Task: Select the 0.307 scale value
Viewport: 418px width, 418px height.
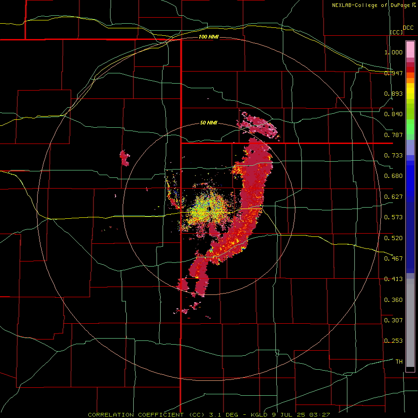Action: pos(393,320)
